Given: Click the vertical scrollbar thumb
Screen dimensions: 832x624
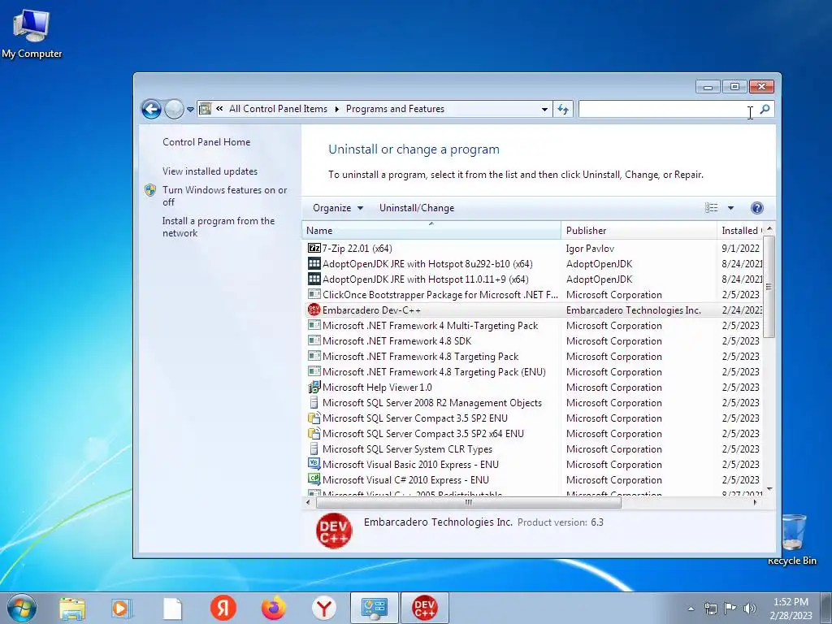Looking at the screenshot, I should [769, 287].
